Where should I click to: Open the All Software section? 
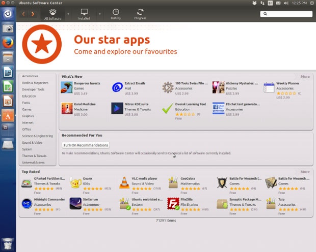point(53,14)
